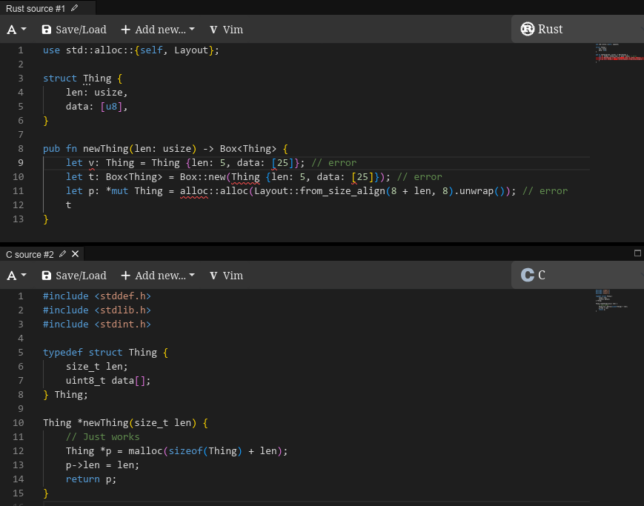
Task: Open font size dropdown in C editor
Action: (x=16, y=276)
